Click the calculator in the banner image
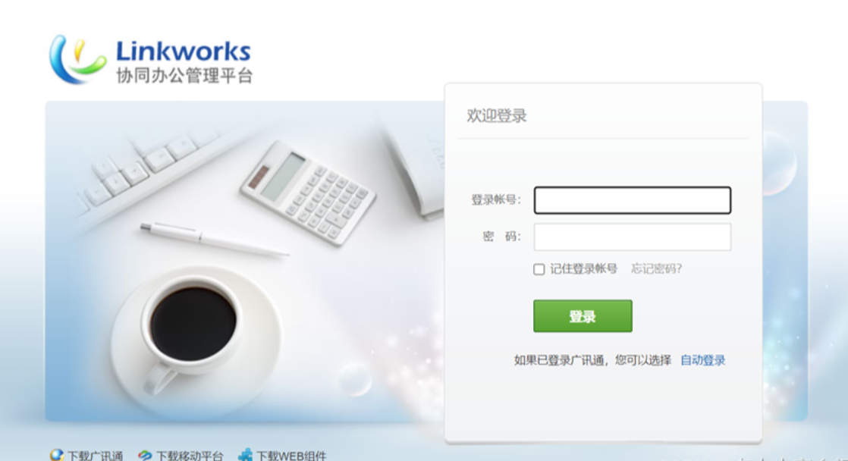The height and width of the screenshot is (461, 848). tap(308, 192)
